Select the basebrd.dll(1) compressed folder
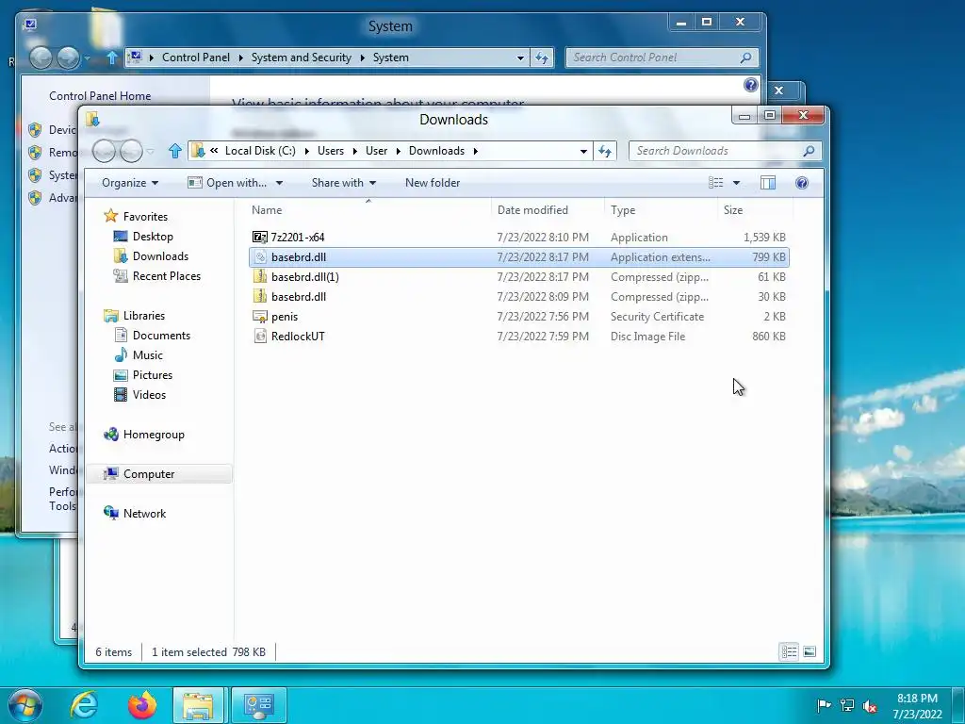This screenshot has height=724, width=965. tap(519, 277)
